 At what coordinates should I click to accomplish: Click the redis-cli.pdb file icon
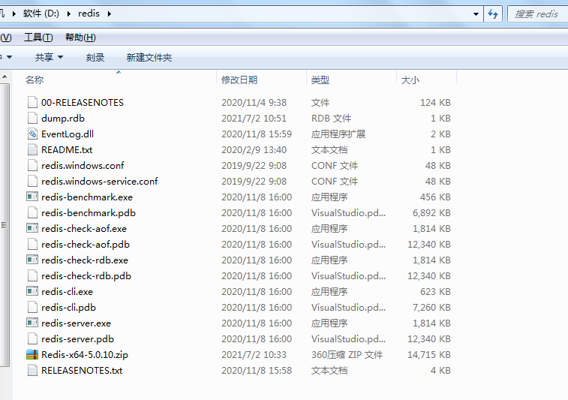32,307
